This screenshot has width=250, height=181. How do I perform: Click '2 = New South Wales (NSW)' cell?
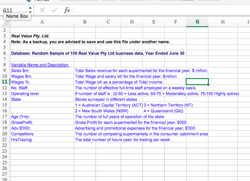pos(102,111)
